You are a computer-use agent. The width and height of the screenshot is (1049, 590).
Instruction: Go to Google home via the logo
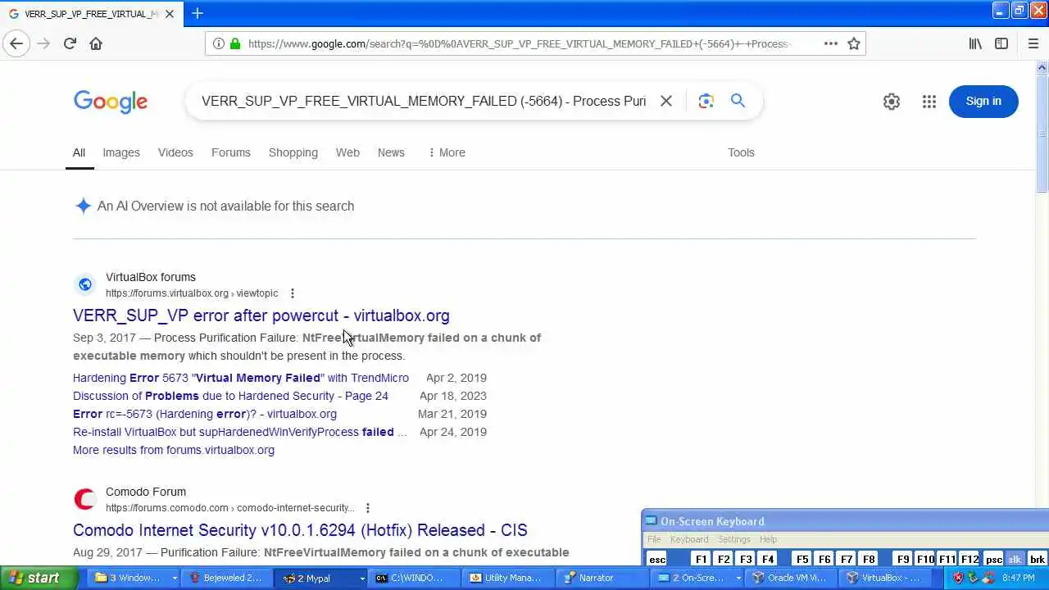click(111, 102)
